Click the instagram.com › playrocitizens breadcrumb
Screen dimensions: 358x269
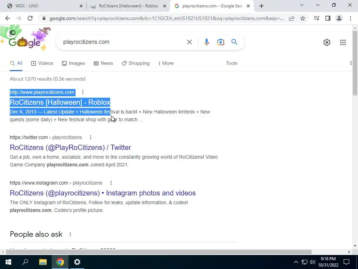click(x=56, y=183)
